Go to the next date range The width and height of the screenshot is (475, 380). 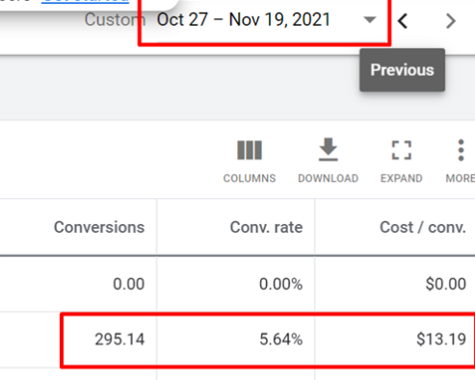pyautogui.click(x=451, y=21)
